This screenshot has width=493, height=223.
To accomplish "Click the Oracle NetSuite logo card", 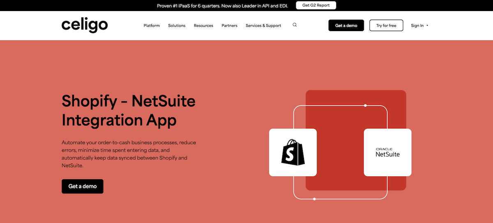I will pos(387,152).
